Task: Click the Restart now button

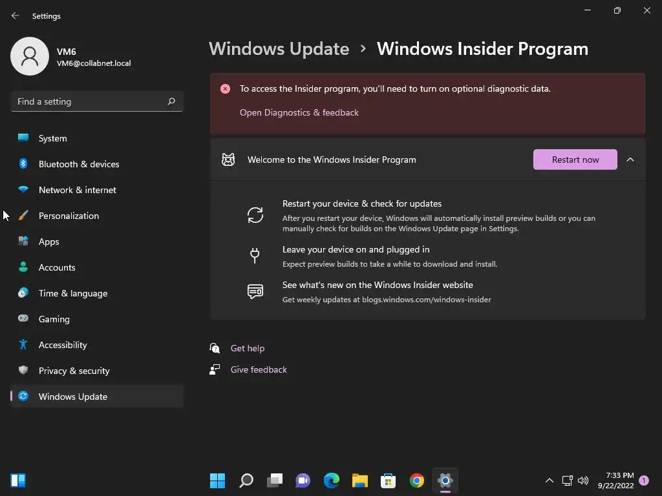Action: (575, 160)
